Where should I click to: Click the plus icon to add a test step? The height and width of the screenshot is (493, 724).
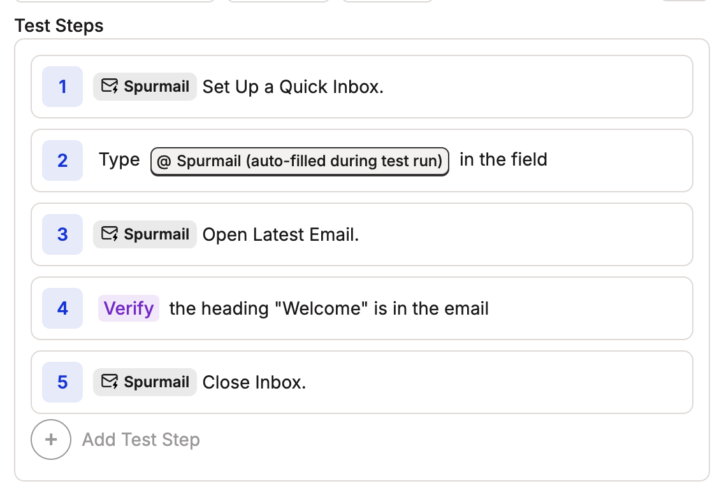pos(51,439)
